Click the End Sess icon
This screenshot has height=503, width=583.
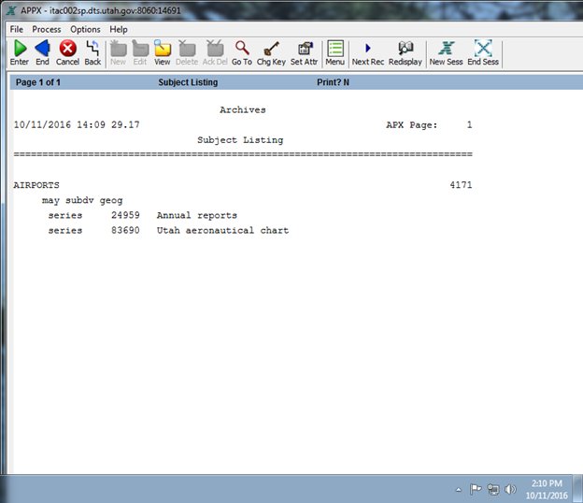(x=483, y=49)
